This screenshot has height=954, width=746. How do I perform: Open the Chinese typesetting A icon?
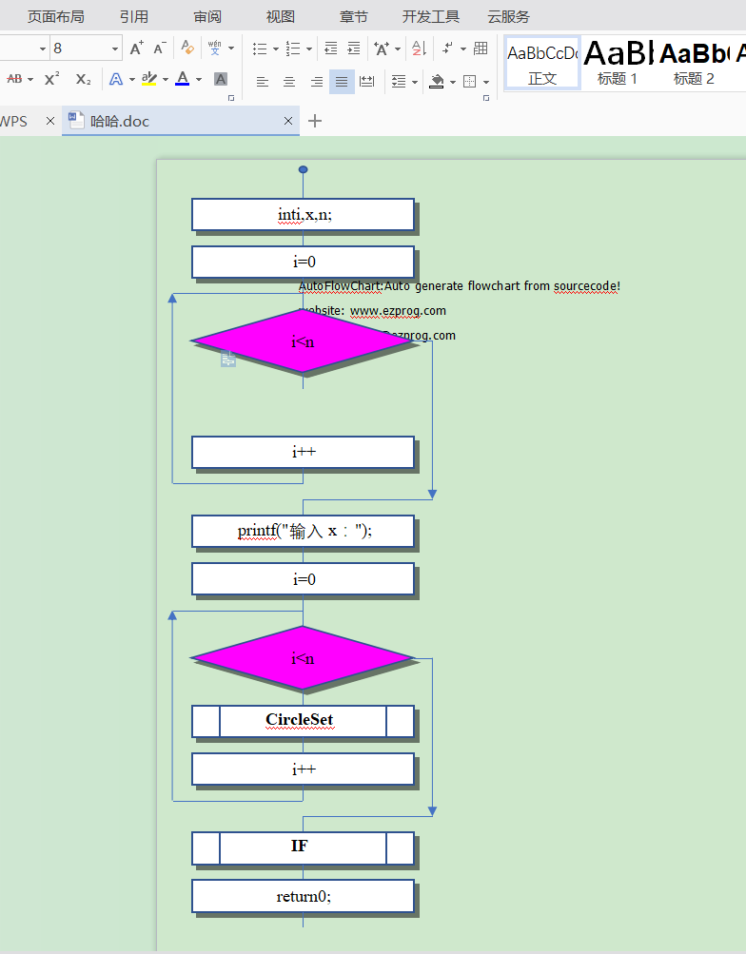382,49
